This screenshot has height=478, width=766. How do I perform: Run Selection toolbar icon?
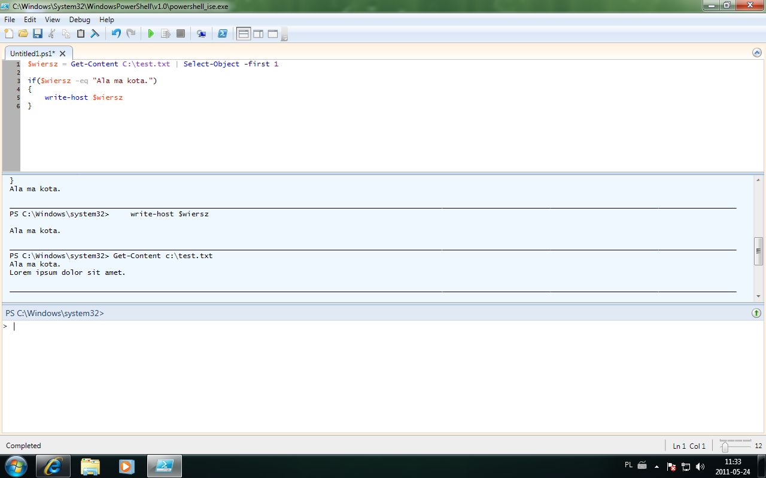click(x=166, y=33)
